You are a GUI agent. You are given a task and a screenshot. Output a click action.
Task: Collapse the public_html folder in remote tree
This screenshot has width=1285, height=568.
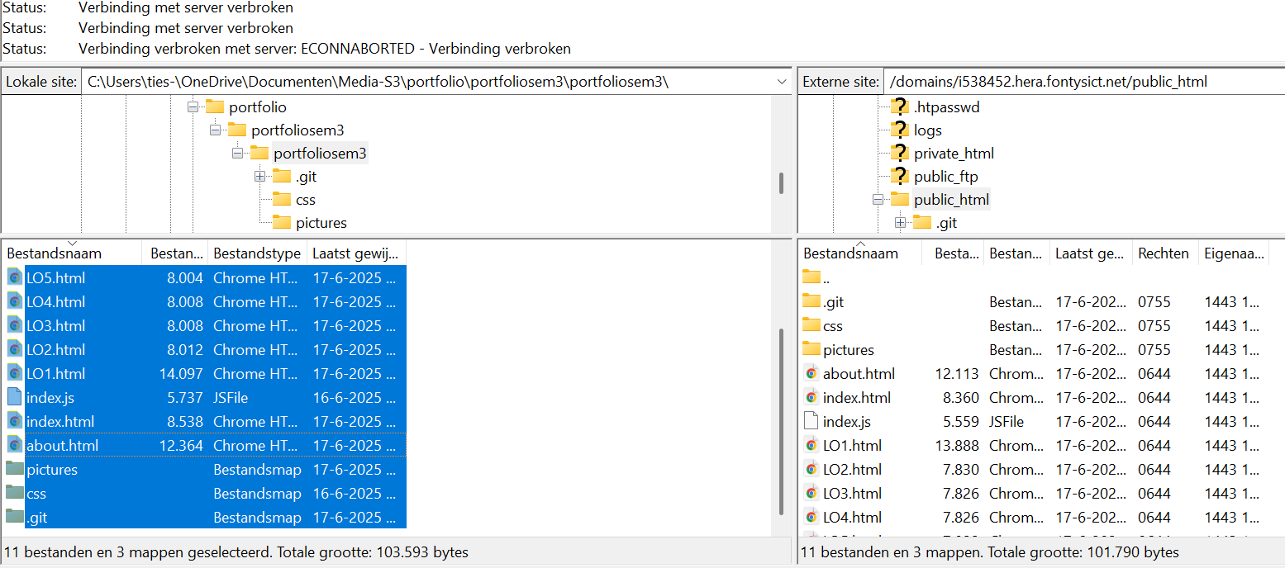pos(877,199)
